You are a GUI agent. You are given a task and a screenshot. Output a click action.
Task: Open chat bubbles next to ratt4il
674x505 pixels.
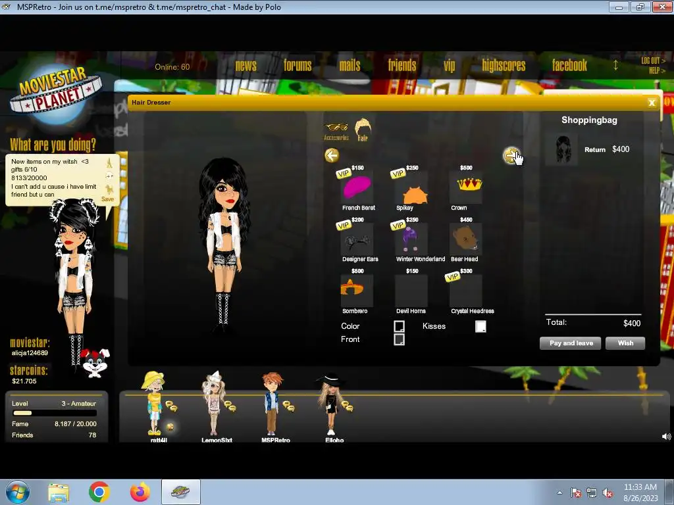[x=172, y=406]
